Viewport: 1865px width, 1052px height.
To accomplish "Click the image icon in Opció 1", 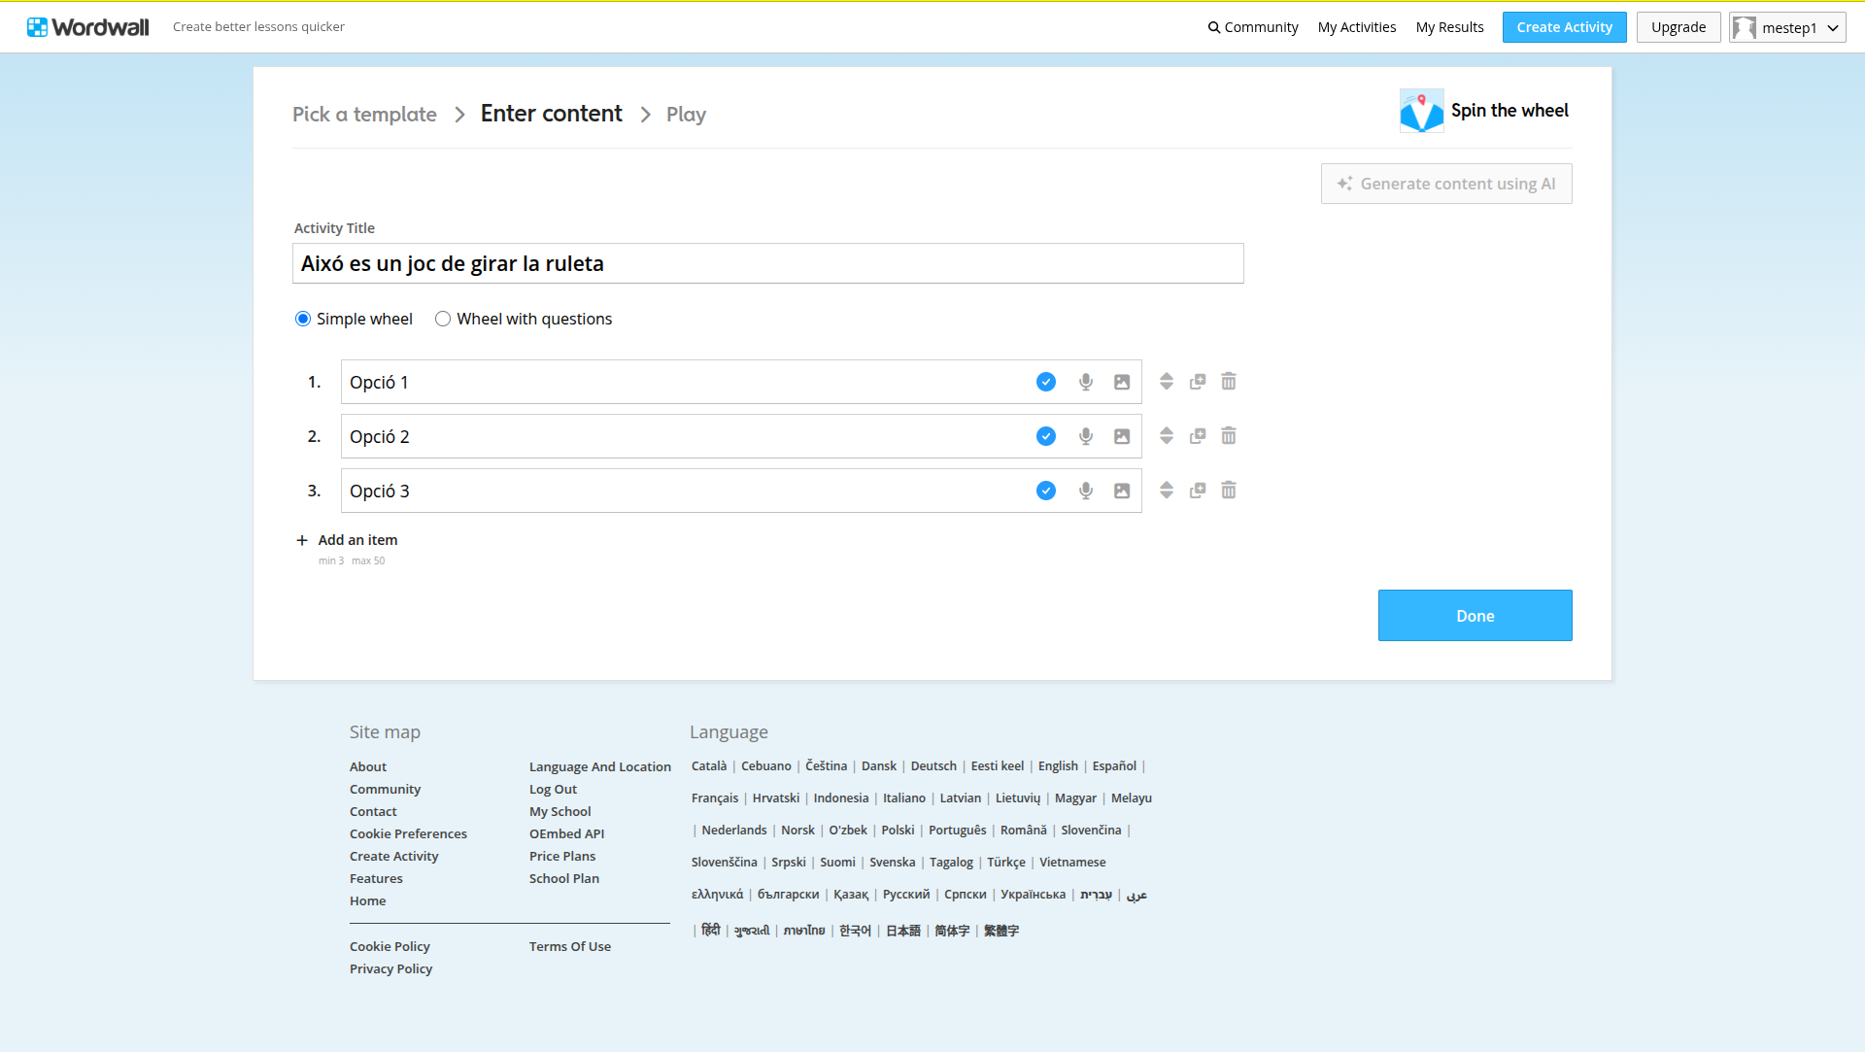I will [x=1122, y=382].
